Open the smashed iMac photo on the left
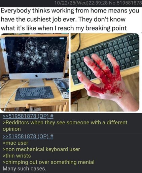The width and height of the screenshot is (142, 173). pos(35,72)
